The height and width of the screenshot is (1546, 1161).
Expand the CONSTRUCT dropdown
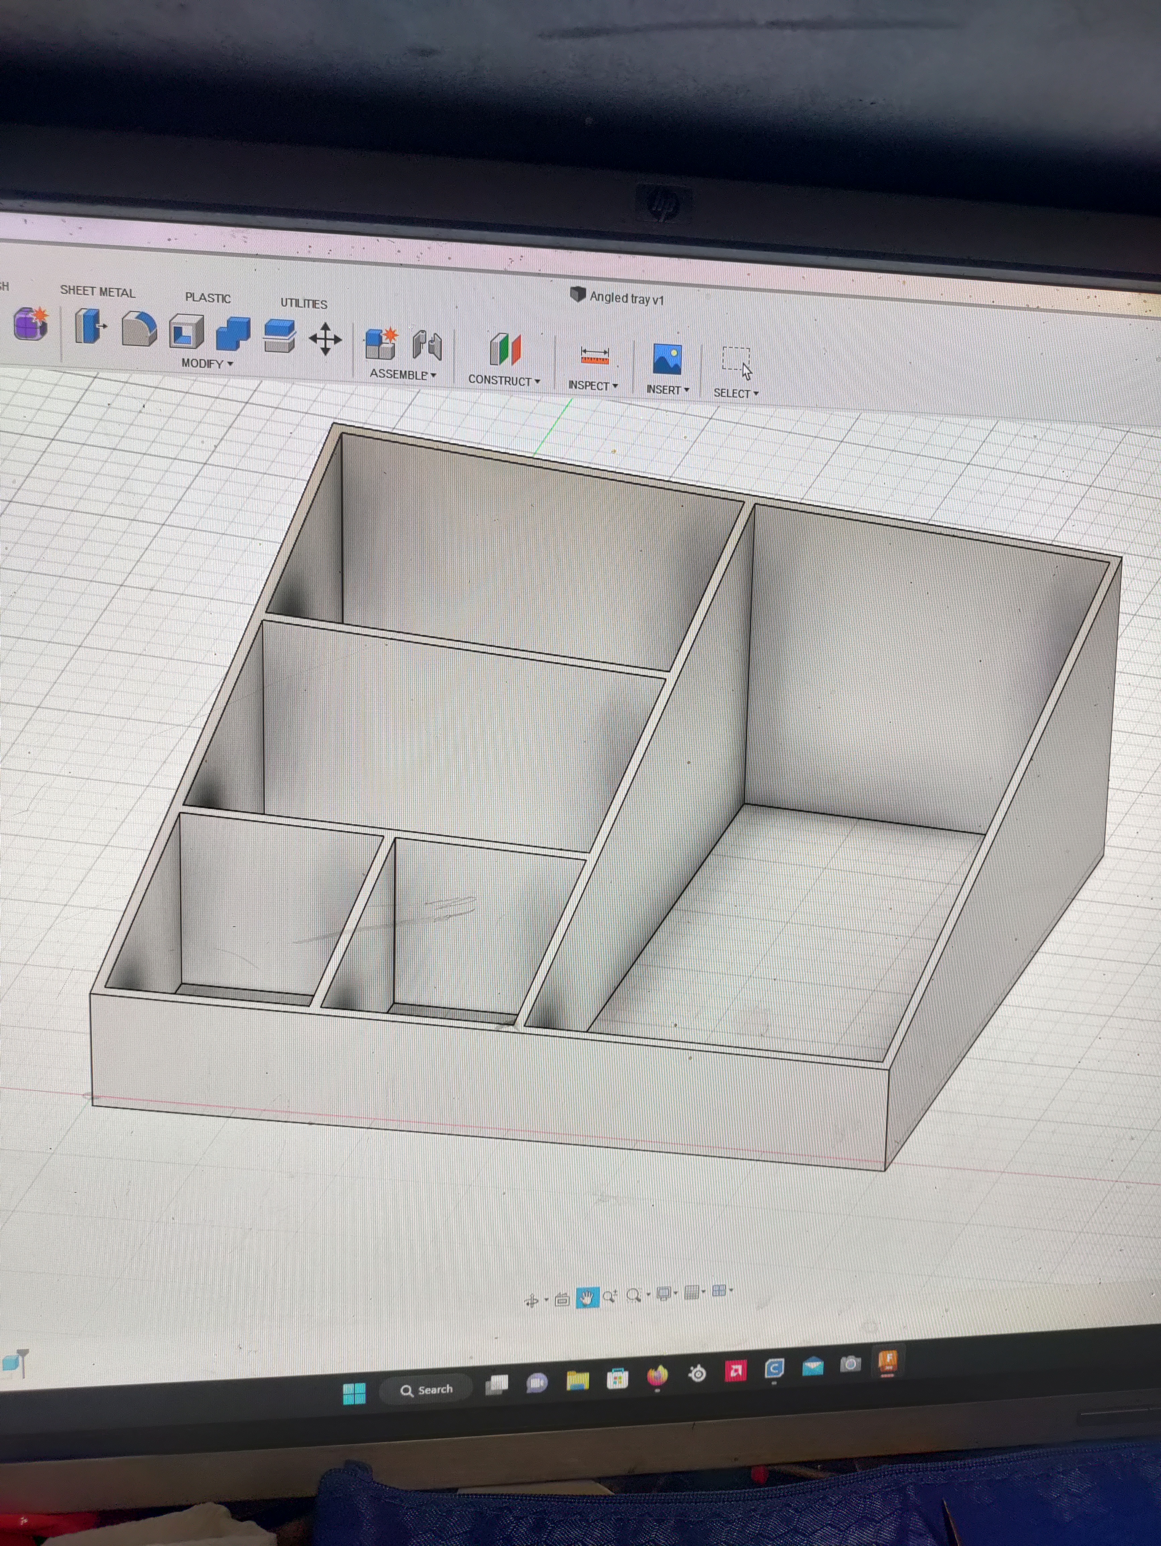point(504,380)
